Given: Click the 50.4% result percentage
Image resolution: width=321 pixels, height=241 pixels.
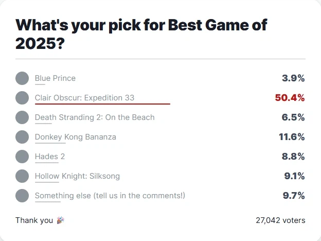Looking at the screenshot, I should pyautogui.click(x=290, y=98).
